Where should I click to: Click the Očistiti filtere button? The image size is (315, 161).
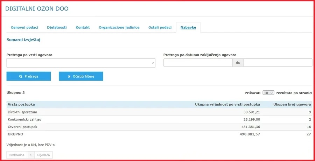pyautogui.click(x=81, y=76)
